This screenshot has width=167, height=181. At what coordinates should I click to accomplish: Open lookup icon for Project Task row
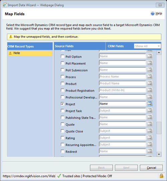(150, 110)
